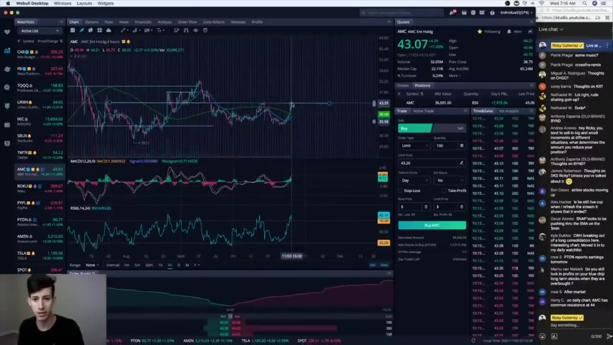
Task: Open the Active Trade tab
Action: 423,111
